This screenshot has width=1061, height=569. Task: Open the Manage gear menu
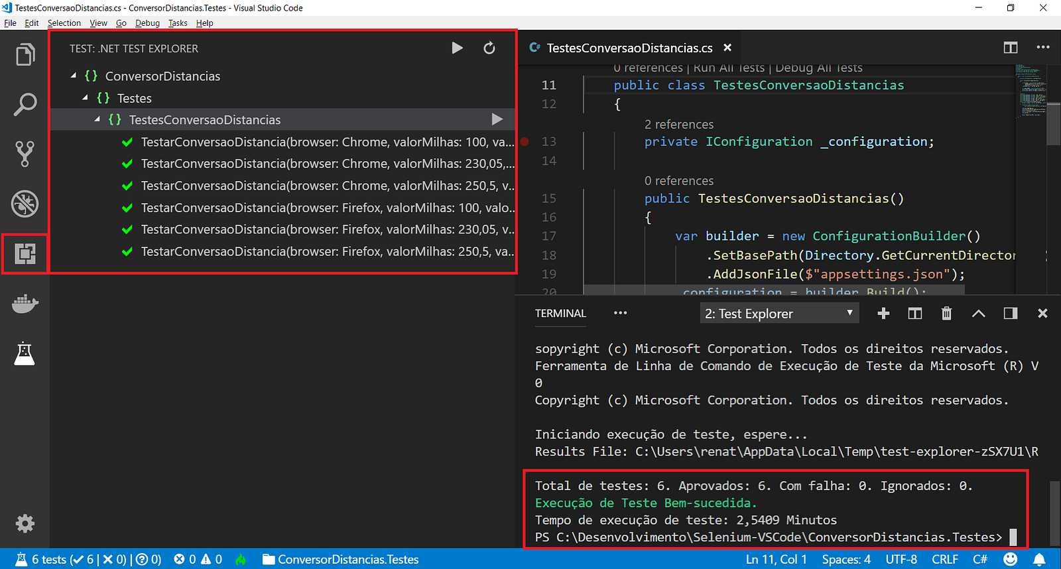coord(25,523)
